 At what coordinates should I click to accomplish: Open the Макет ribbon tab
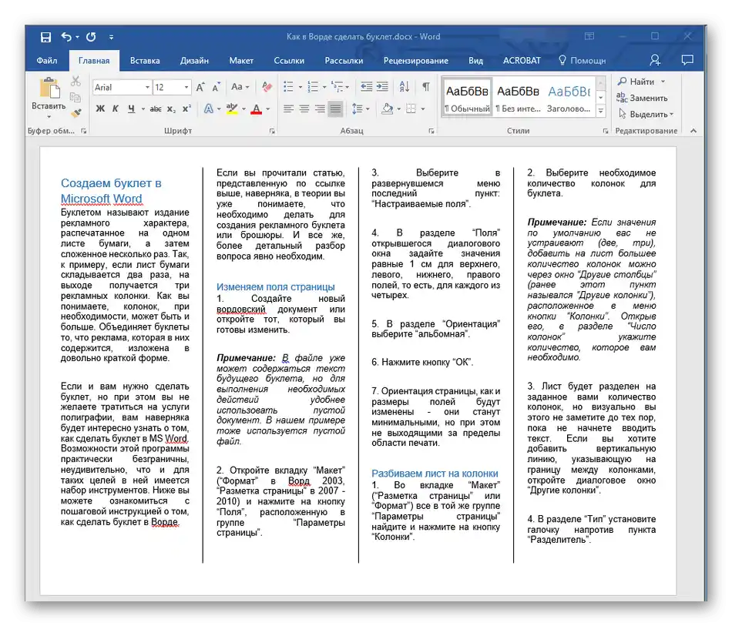tap(241, 60)
